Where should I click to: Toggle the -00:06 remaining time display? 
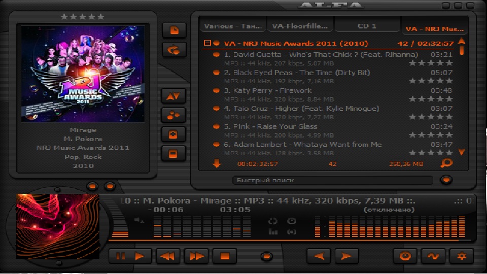click(166, 210)
